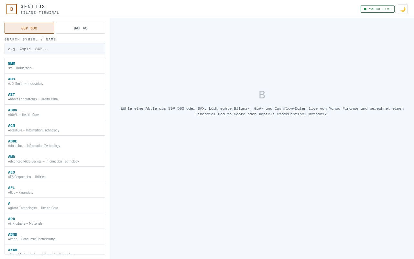The height and width of the screenshot is (259, 414).
Task: Select AES Corporation row
Action: pyautogui.click(x=55, y=175)
